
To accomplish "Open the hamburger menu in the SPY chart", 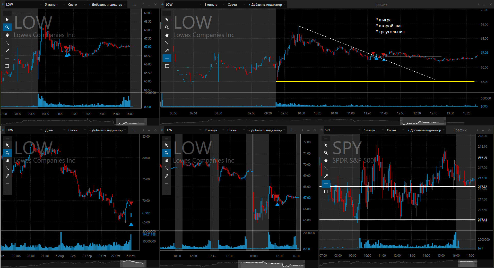I will point(326,138).
